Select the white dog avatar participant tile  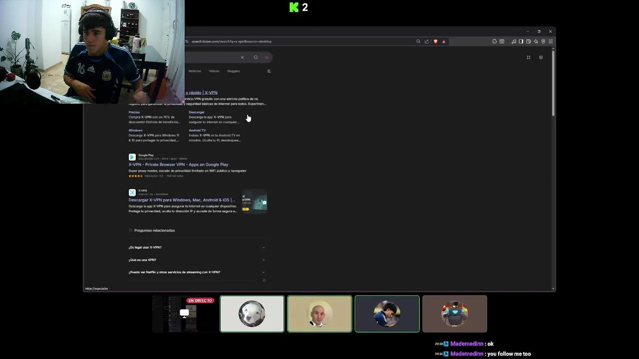click(252, 314)
